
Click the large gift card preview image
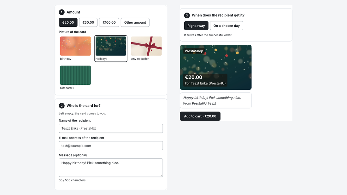tap(216, 67)
